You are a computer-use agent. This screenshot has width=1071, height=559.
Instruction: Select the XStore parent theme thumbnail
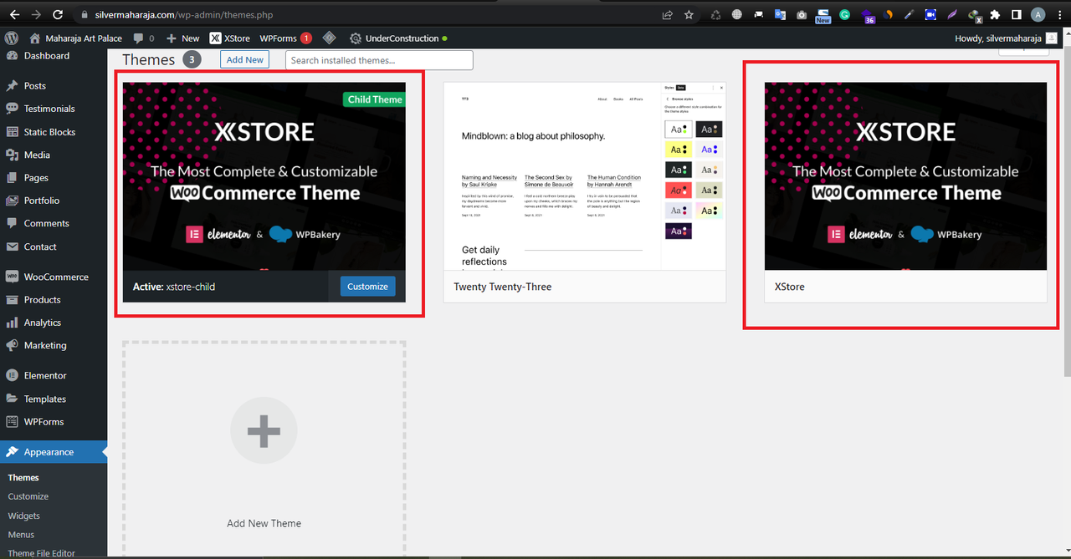[905, 175]
